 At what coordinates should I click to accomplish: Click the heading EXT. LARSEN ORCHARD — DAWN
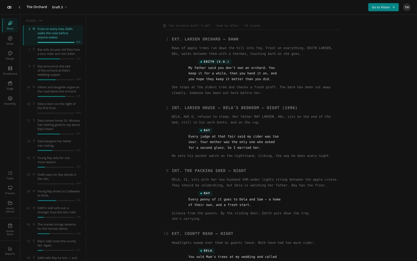(205, 39)
